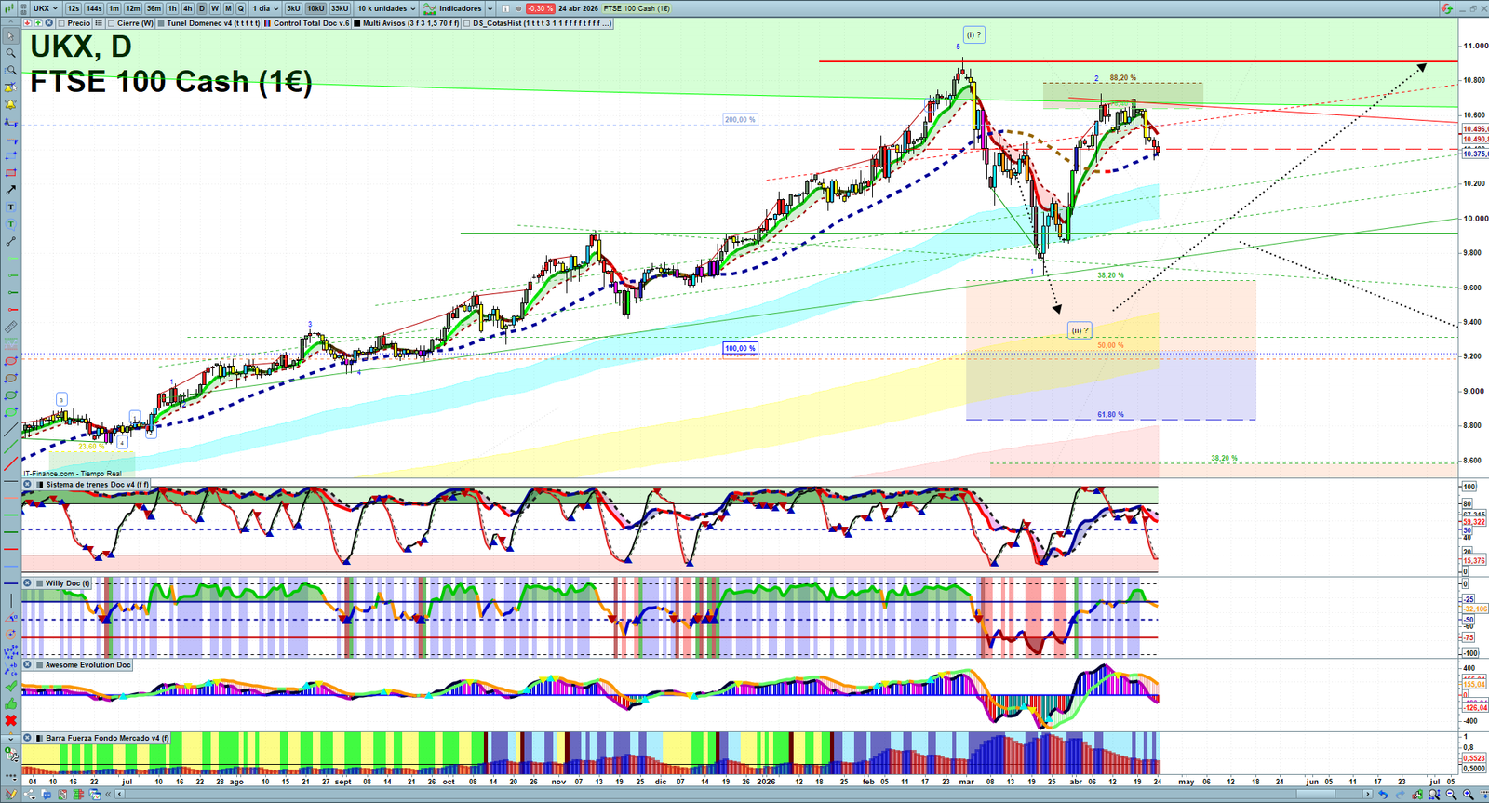Expand the left toolbar chevron below red X
1489x803 pixels.
pyautogui.click(x=10, y=739)
